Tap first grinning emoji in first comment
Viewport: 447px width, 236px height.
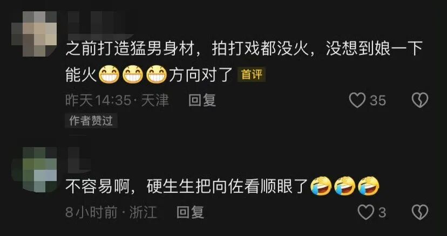(x=109, y=74)
